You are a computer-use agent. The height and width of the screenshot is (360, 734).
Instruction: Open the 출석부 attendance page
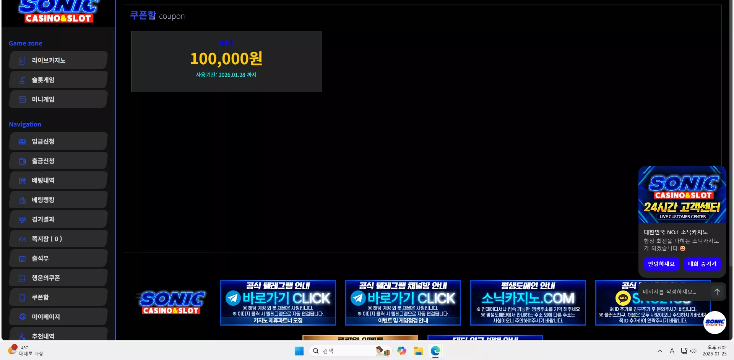(x=58, y=258)
